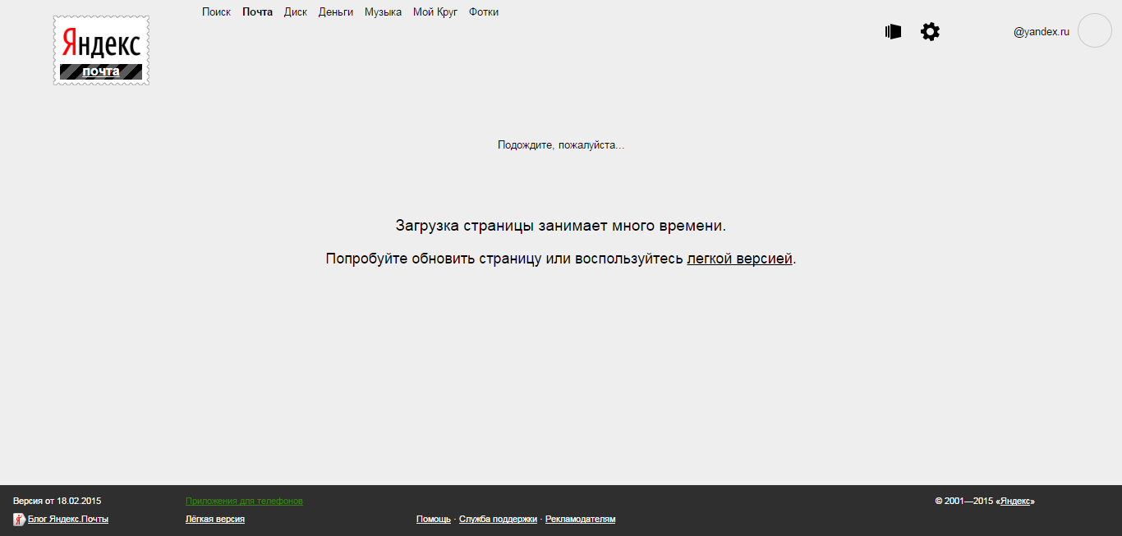Click Служба поддержки footer link

point(498,519)
